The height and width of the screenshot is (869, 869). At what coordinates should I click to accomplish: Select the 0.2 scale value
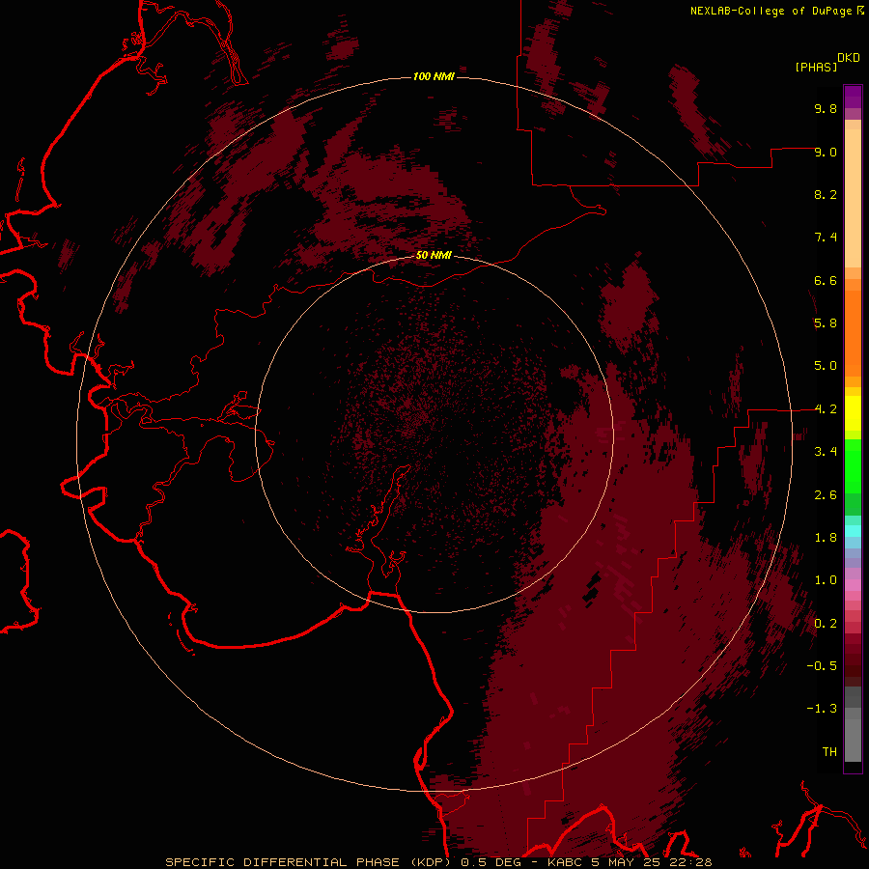pyautogui.click(x=826, y=624)
